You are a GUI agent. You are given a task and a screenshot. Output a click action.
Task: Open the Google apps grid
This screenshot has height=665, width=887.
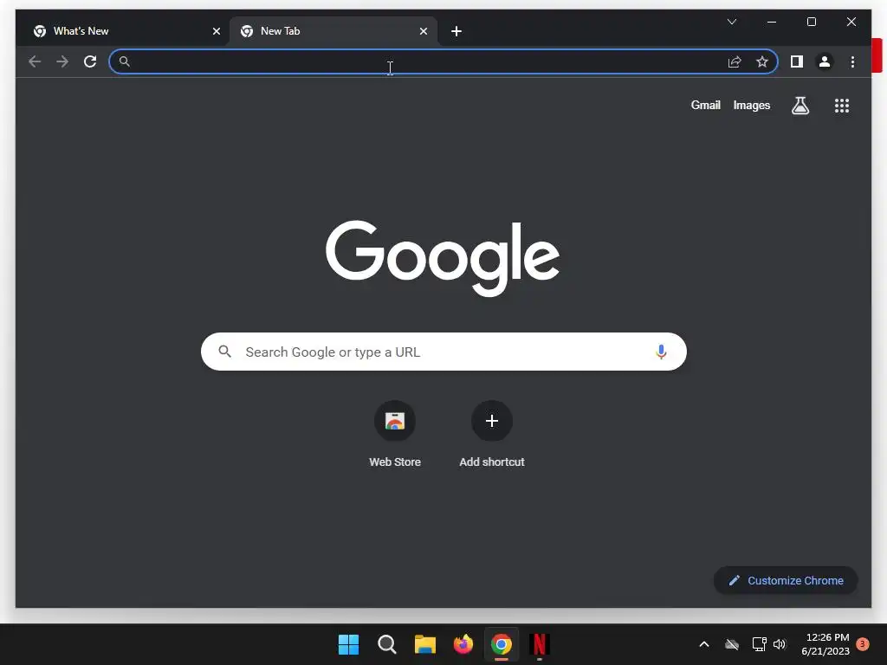pos(842,106)
